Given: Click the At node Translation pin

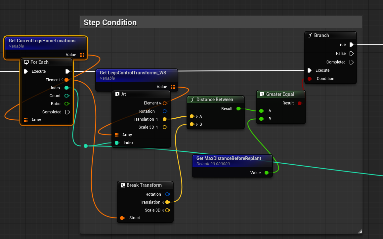Looking at the screenshot, I should tap(165, 119).
